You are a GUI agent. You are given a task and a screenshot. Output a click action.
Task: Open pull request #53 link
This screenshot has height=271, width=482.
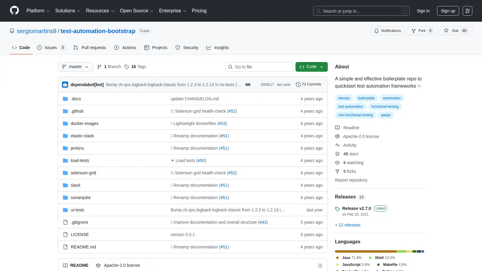point(222,123)
